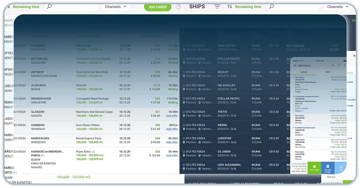Screen dimensions: 360x188
Task: Select the radio circle for BESKIDY ship
Action: pyautogui.click(x=184, y=72)
